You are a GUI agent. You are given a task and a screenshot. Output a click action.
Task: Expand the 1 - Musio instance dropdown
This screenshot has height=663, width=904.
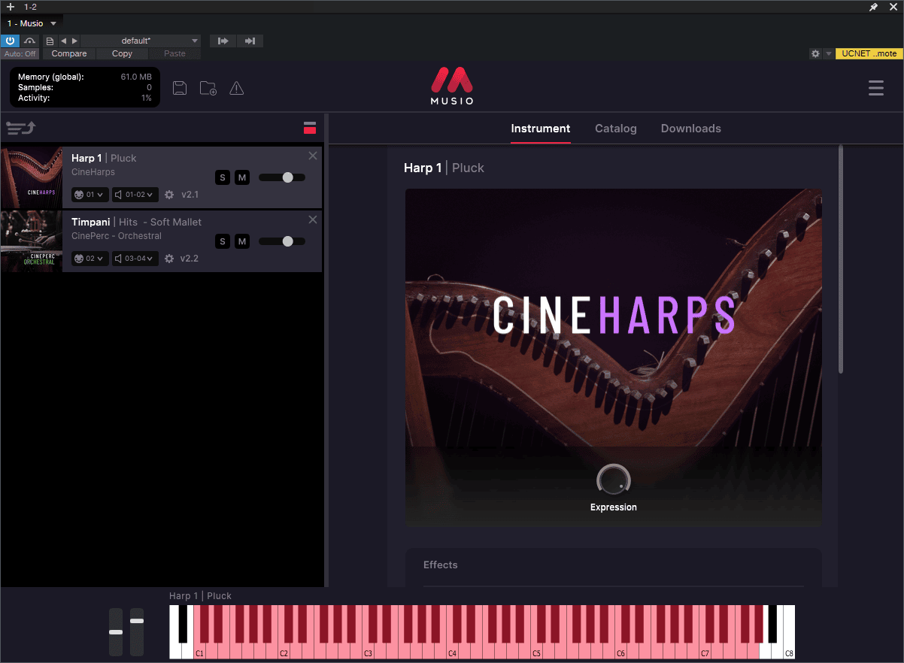tap(53, 23)
